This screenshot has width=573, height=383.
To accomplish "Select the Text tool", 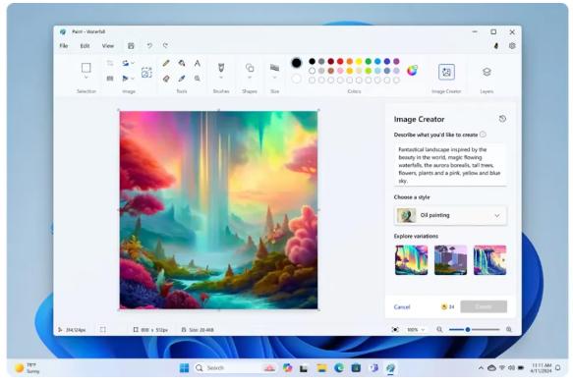I will (x=197, y=64).
